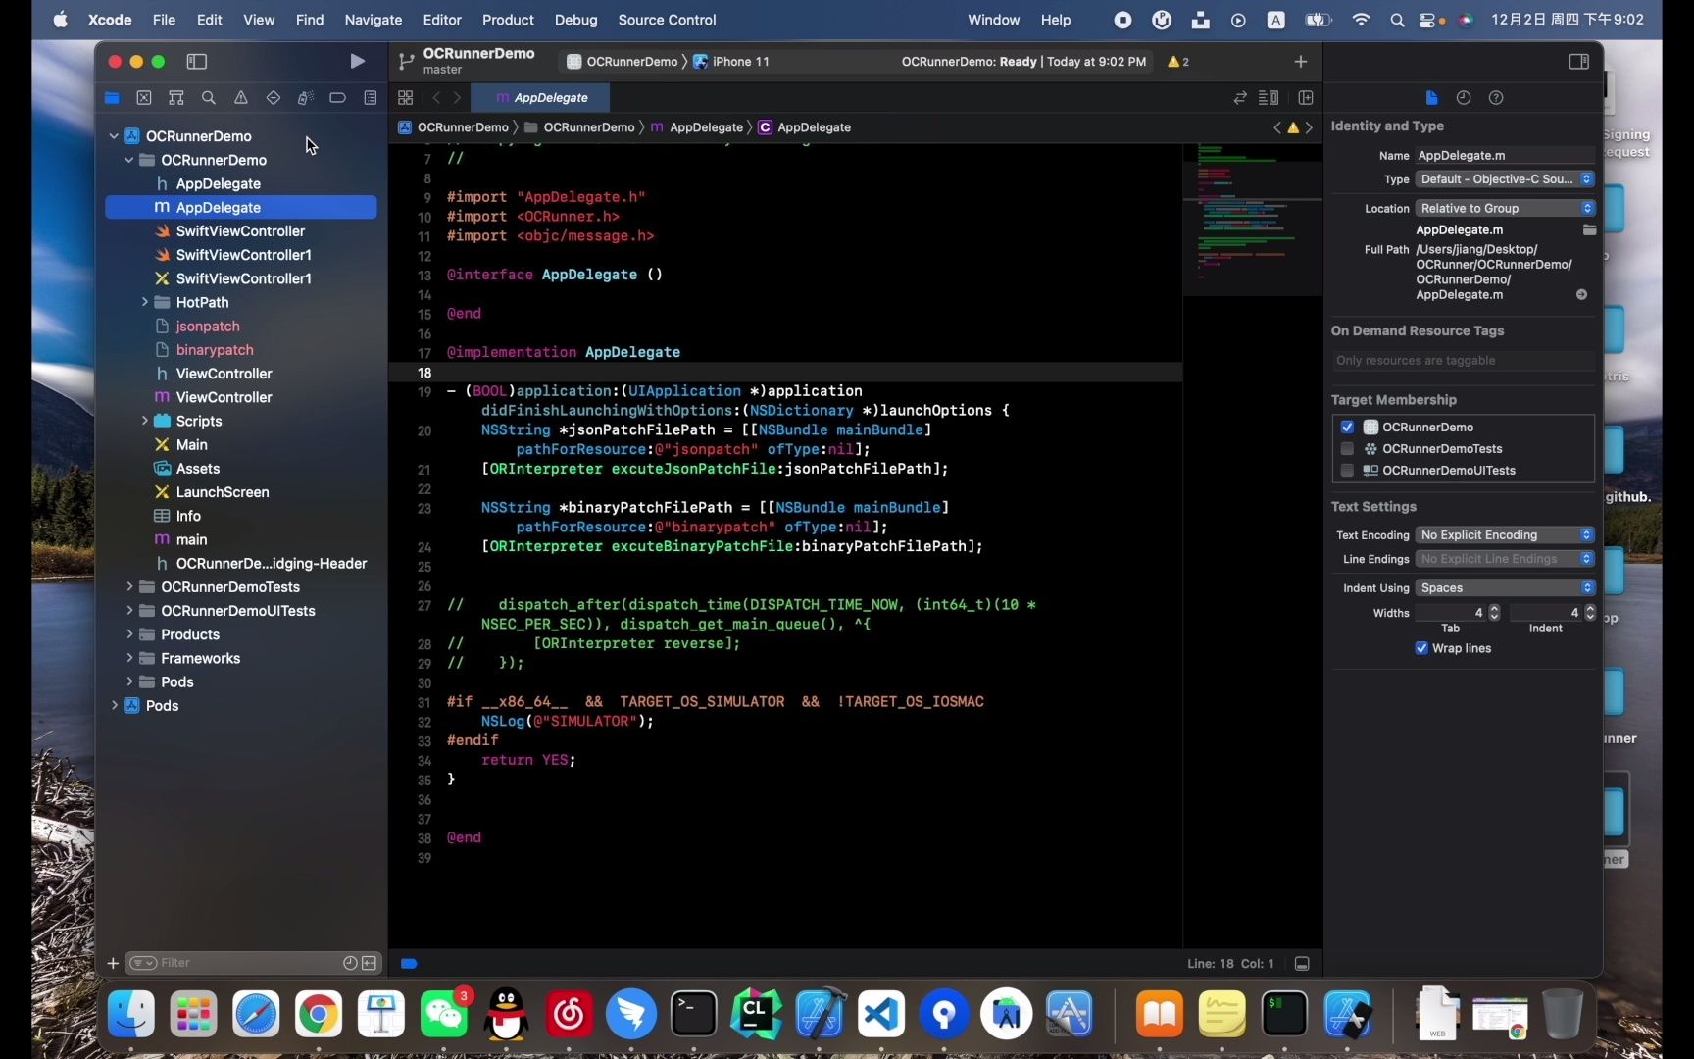Open the Find navigator magnifier
1694x1059 pixels.
[209, 97]
